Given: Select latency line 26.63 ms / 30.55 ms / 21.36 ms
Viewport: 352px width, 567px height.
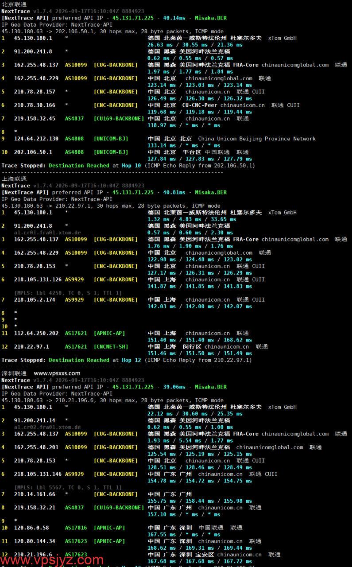Looking at the screenshot, I should [x=195, y=45].
